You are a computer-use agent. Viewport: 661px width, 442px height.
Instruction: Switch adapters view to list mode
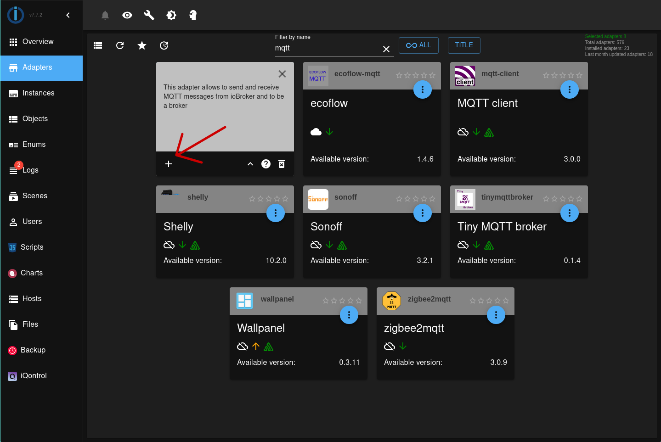[x=97, y=45]
